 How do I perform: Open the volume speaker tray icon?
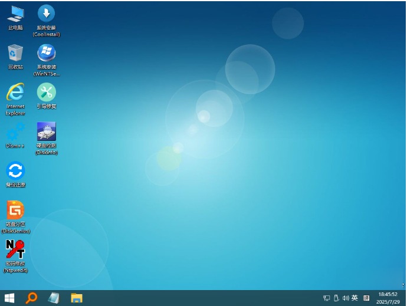(x=346, y=298)
